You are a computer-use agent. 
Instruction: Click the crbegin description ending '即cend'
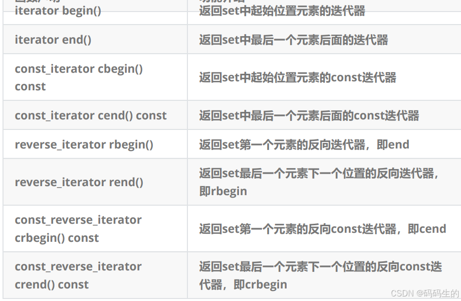pyautogui.click(x=323, y=229)
